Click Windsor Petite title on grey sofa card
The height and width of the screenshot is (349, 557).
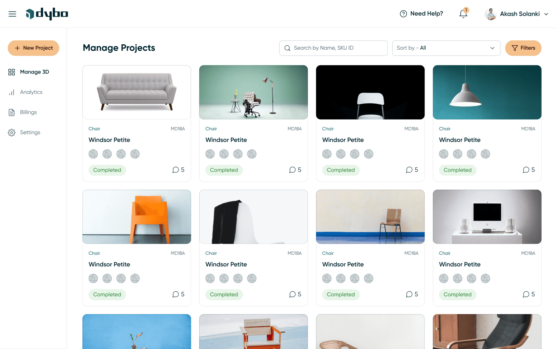(x=109, y=140)
